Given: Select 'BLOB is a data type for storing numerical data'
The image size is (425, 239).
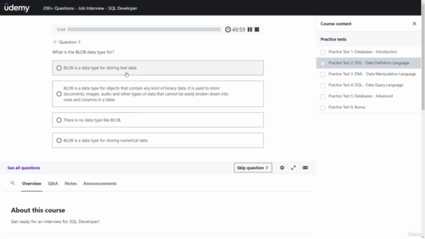Looking at the screenshot, I should 158,140.
